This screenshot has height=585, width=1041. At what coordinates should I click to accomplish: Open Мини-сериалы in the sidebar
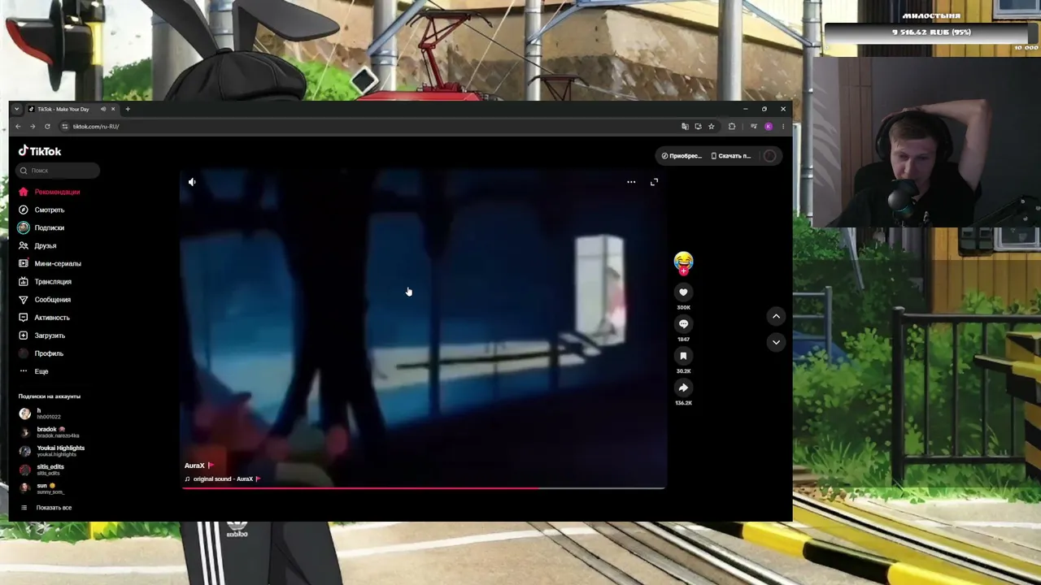point(50,263)
